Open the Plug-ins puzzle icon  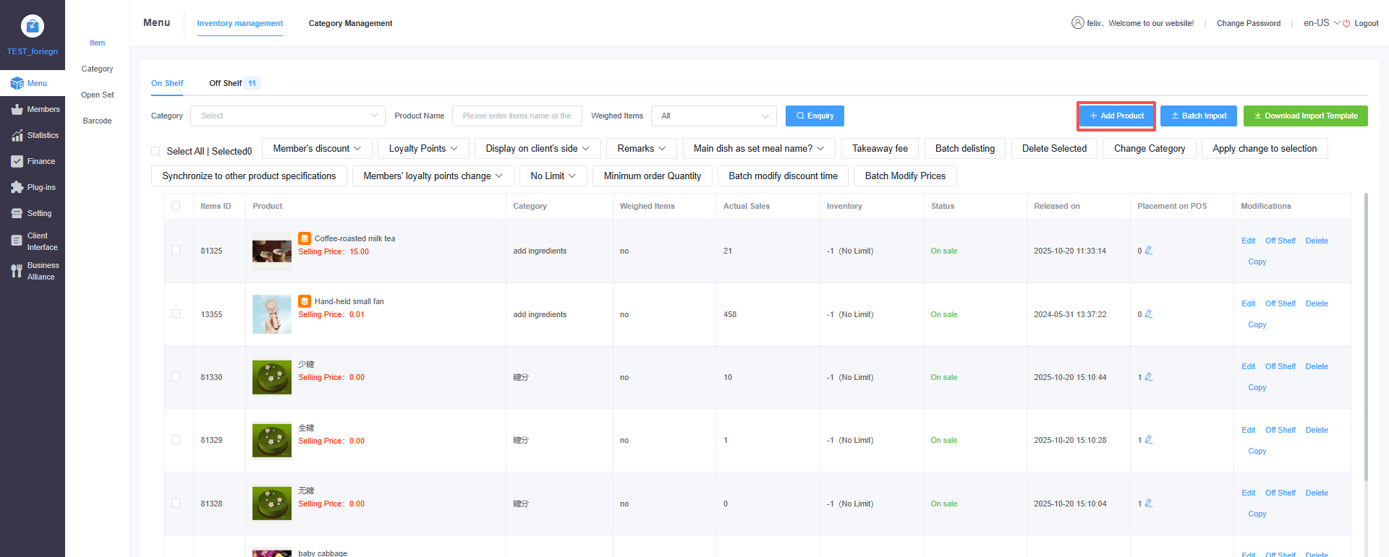pyautogui.click(x=17, y=188)
